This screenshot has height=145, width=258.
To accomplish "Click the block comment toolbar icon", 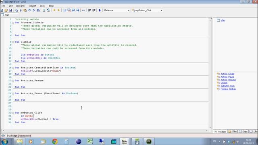I will point(44,10).
